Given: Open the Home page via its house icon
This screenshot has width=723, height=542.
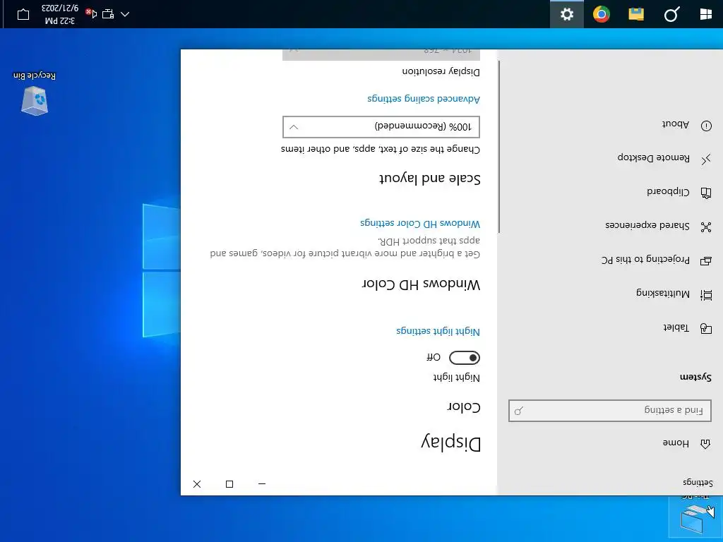Looking at the screenshot, I should [705, 444].
